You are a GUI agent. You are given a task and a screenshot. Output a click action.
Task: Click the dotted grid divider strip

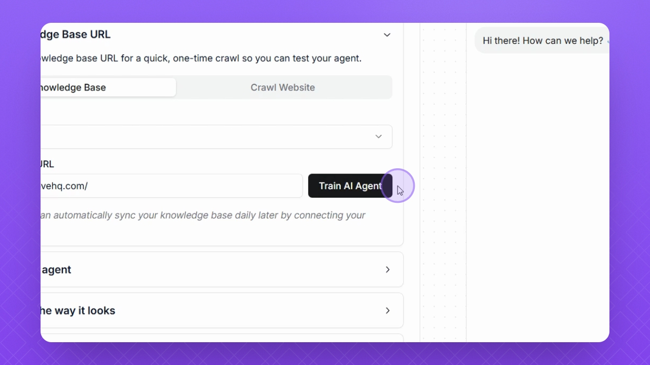(x=443, y=182)
